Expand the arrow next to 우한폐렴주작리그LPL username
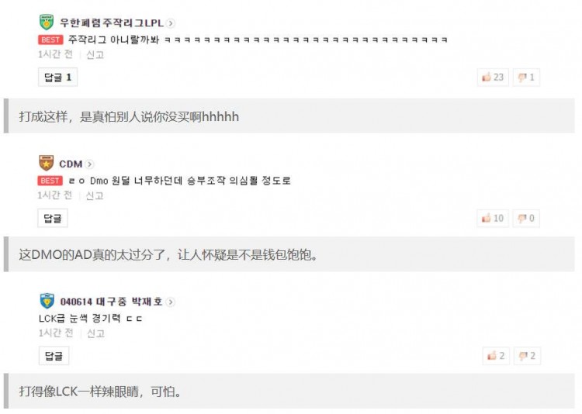The height and width of the screenshot is (414, 582). [x=171, y=23]
